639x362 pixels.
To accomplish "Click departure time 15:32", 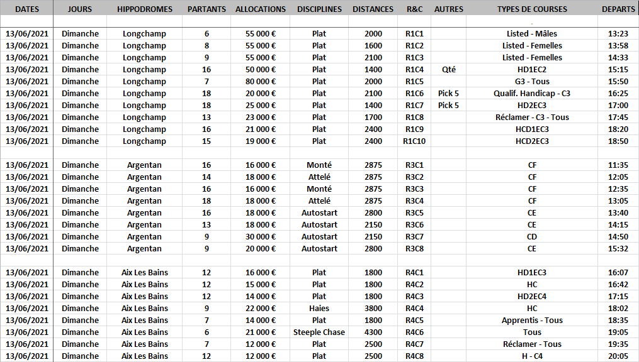I will coord(618,248).
